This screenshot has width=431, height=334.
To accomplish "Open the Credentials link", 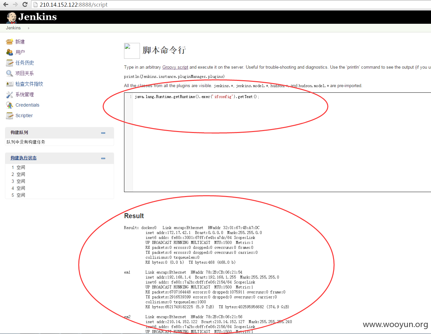I will click(x=27, y=105).
